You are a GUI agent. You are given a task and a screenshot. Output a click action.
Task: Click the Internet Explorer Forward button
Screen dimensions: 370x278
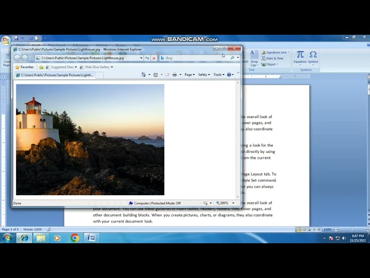point(25,58)
